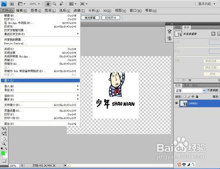Select the Rotate View tool icon in top bar
Viewport: 220px width, 169px height.
click(x=62, y=4)
